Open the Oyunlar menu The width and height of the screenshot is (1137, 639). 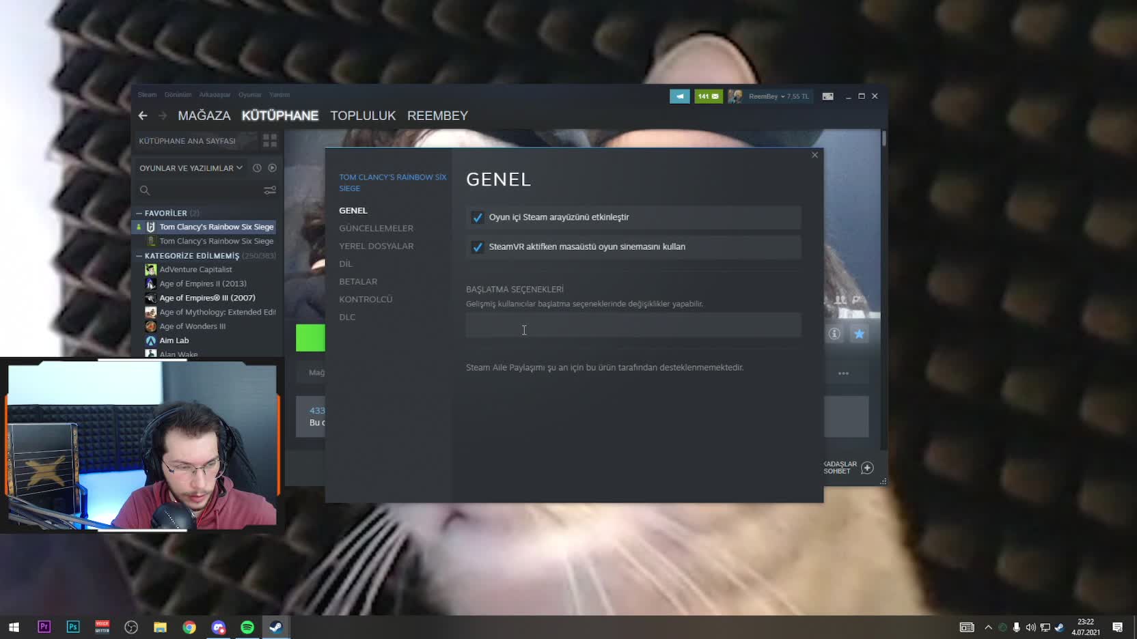pyautogui.click(x=250, y=95)
